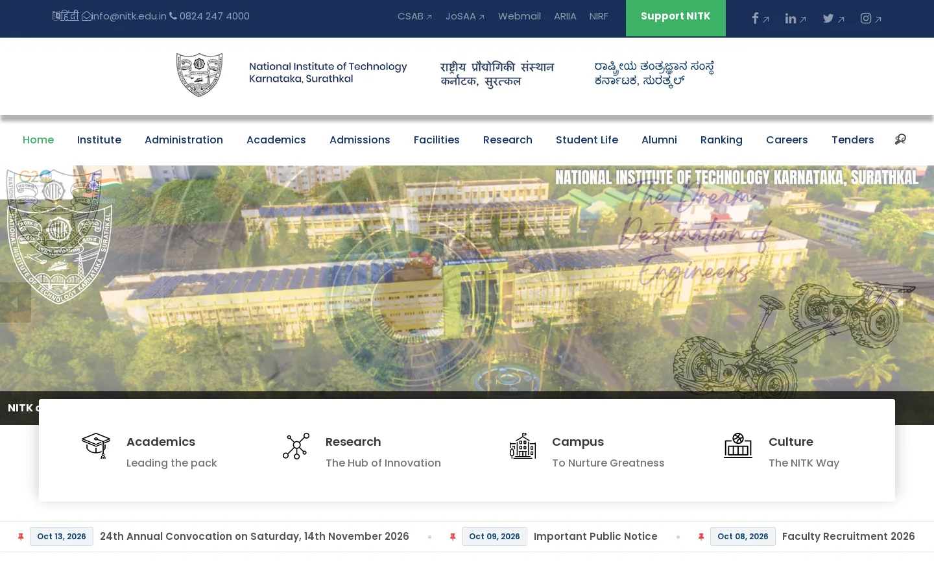
Task: Open the NIRF link
Action: pos(599,16)
